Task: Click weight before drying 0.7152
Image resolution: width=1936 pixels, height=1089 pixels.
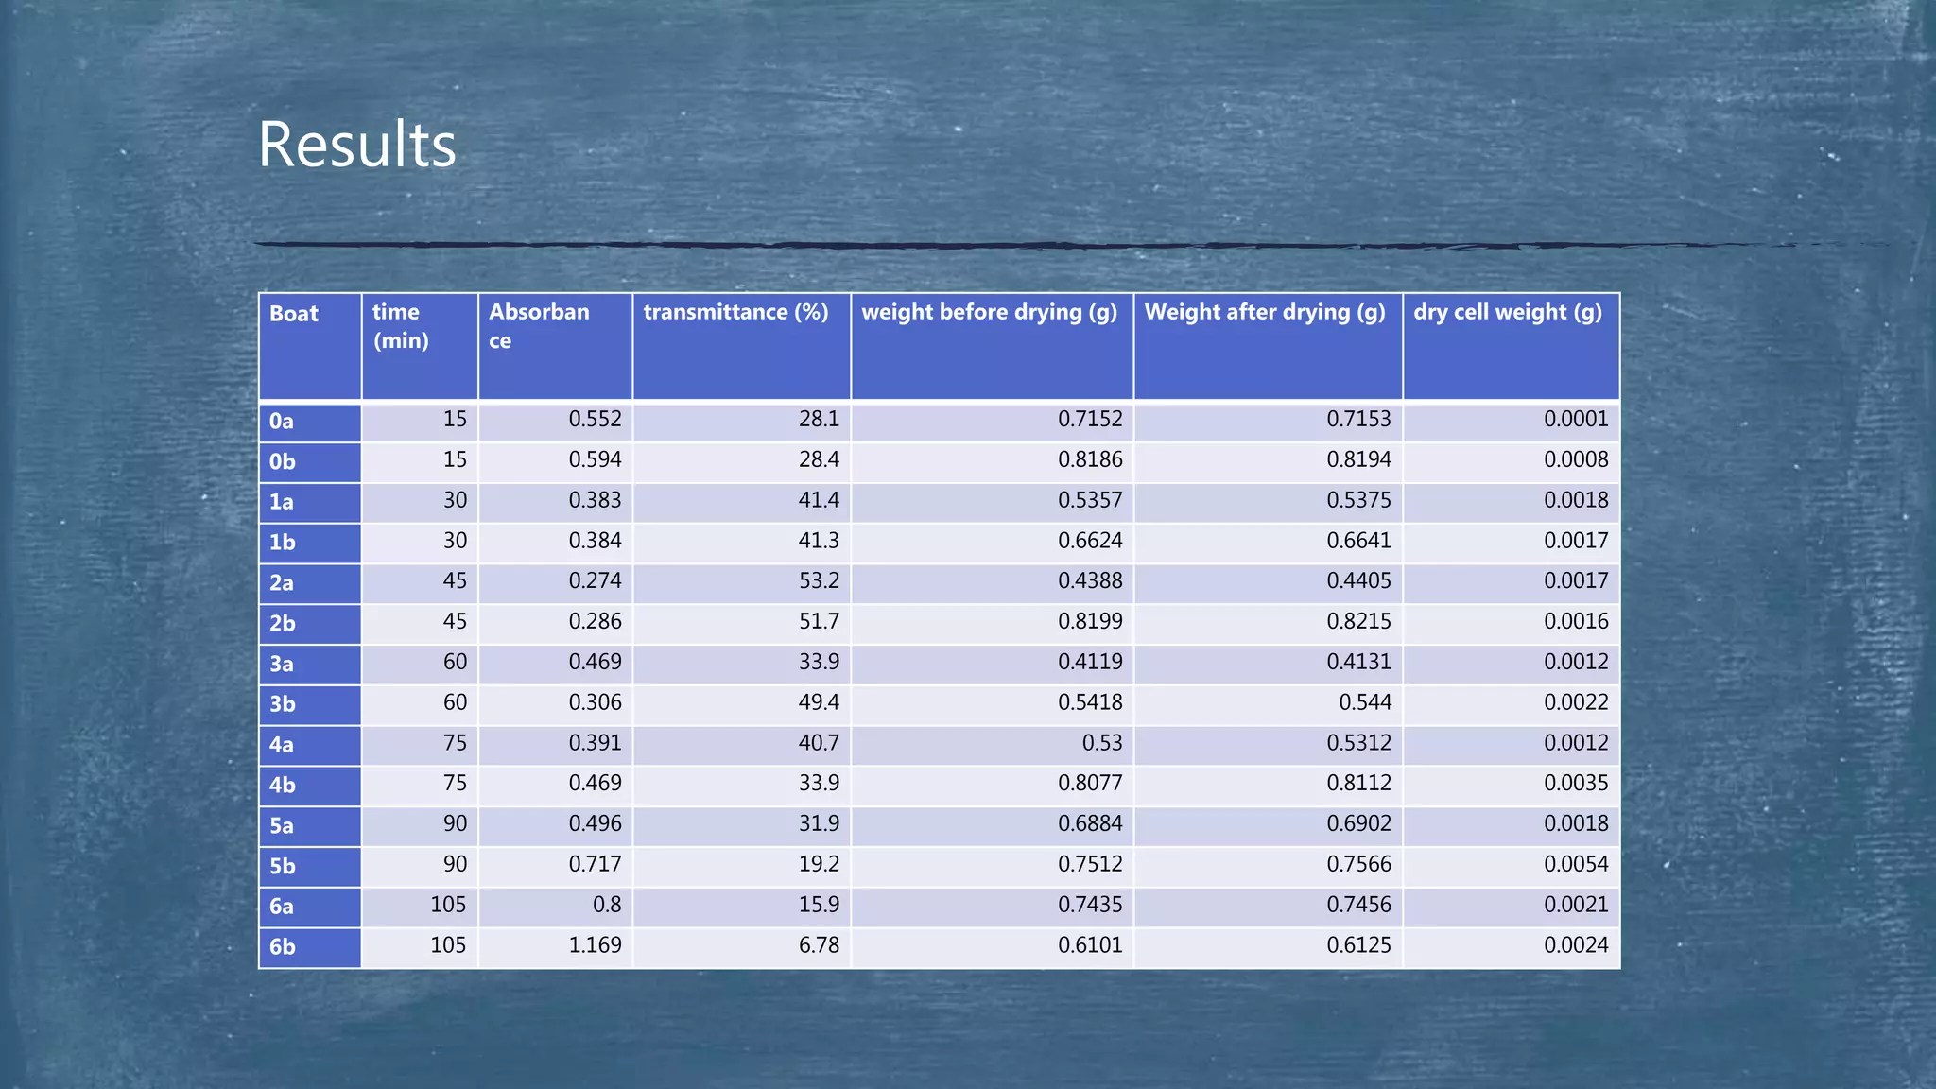Action: click(1090, 419)
